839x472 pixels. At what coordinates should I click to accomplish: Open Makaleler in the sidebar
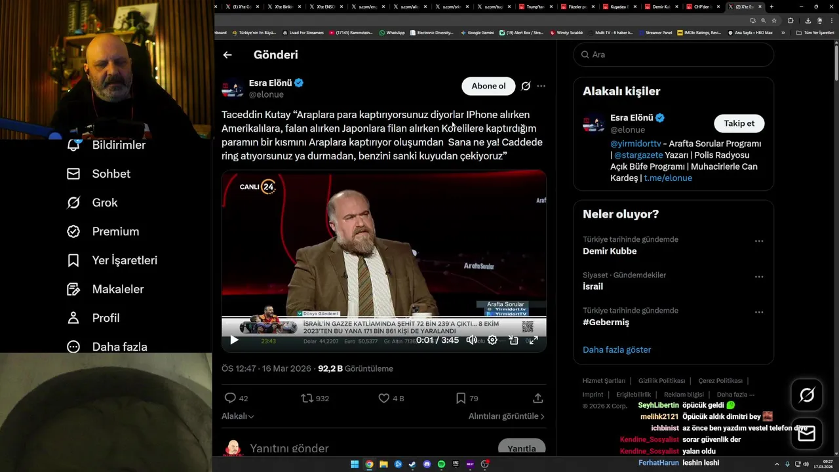(106, 289)
